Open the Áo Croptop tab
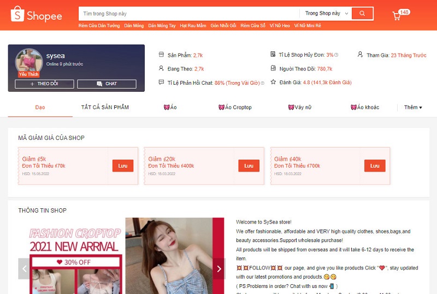437x294 pixels. pyautogui.click(x=235, y=107)
